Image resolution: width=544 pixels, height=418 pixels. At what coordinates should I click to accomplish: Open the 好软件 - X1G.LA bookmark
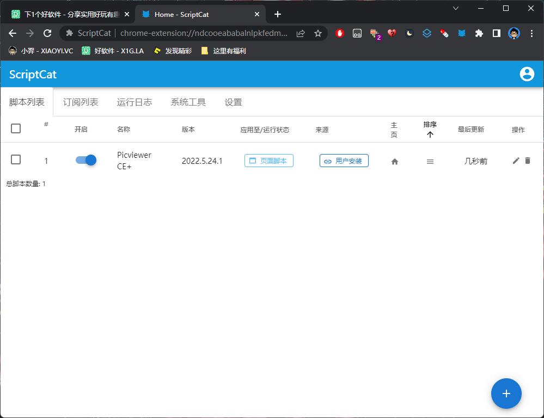point(113,51)
